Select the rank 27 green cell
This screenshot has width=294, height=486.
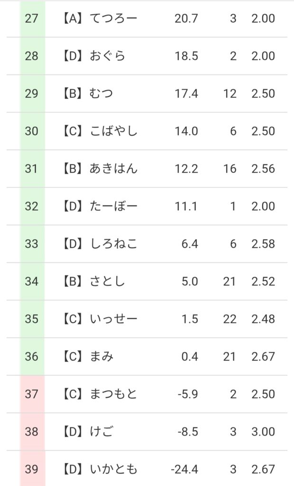(32, 19)
